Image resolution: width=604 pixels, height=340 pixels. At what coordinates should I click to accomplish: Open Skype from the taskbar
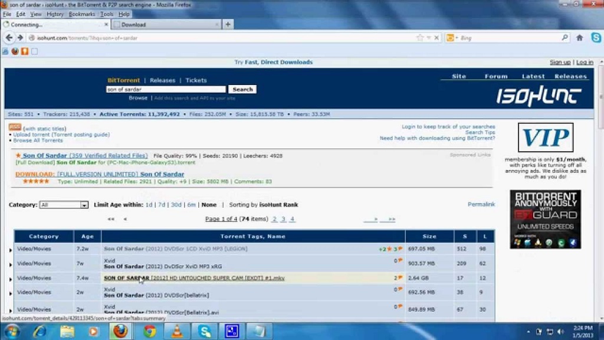(205, 331)
